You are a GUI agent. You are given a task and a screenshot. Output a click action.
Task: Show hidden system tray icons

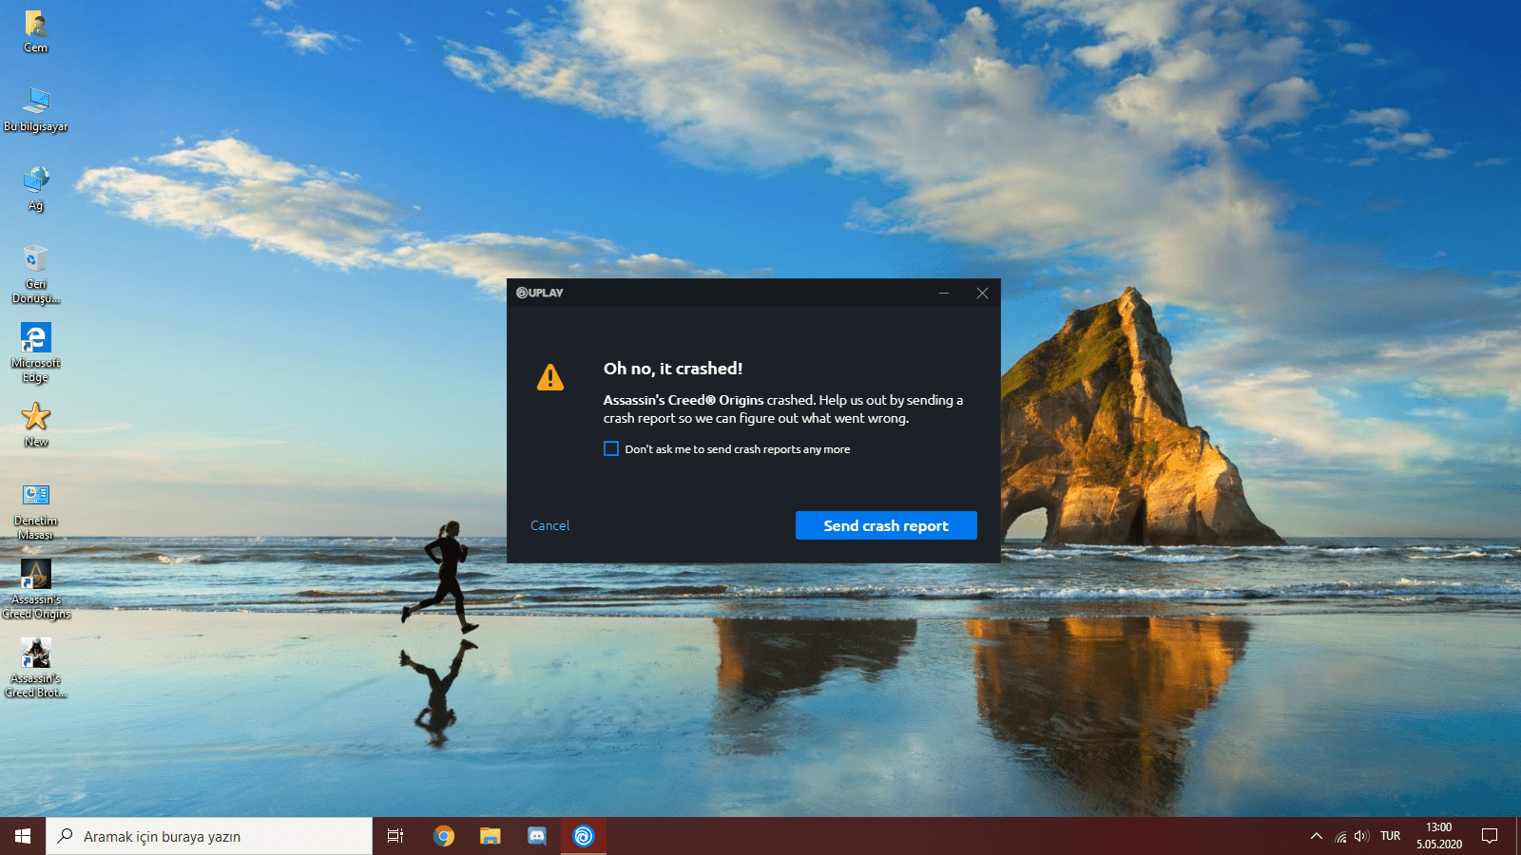(x=1317, y=836)
